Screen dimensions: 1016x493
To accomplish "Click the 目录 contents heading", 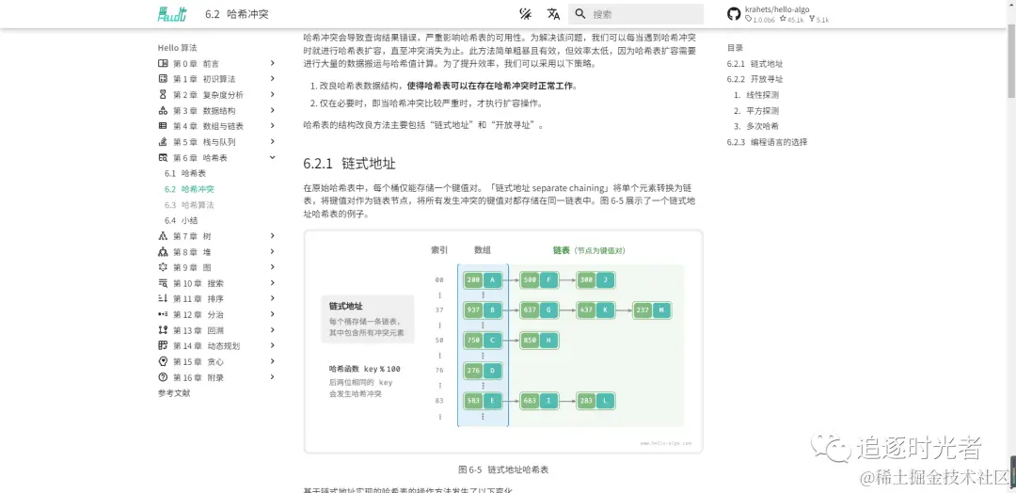I will 735,47.
